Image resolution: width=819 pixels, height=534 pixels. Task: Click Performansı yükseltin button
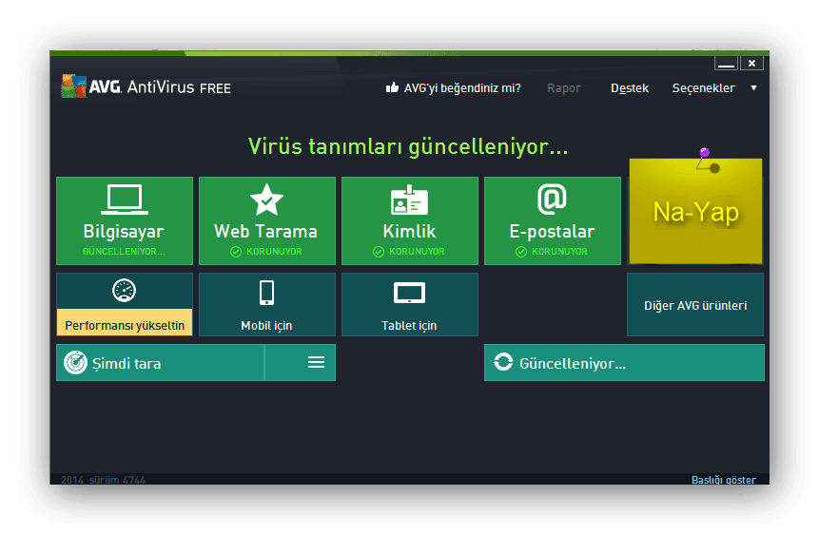[x=125, y=322]
